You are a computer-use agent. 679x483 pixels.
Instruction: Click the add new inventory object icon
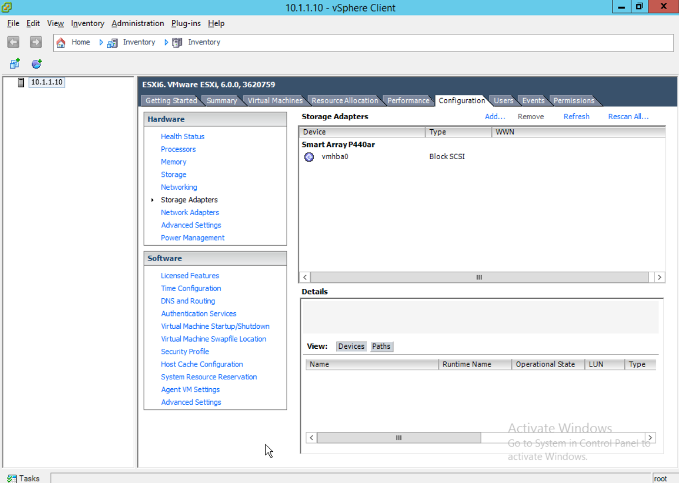(x=14, y=63)
